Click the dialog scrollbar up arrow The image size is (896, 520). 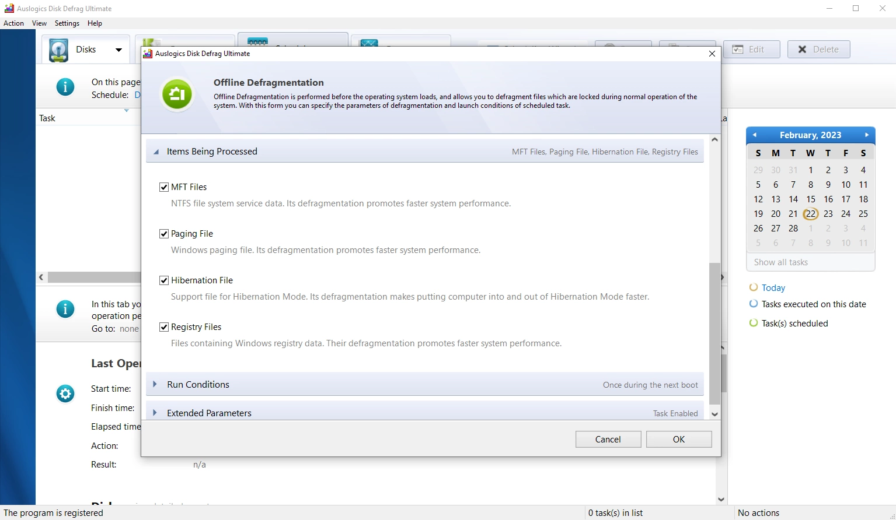tap(714, 140)
